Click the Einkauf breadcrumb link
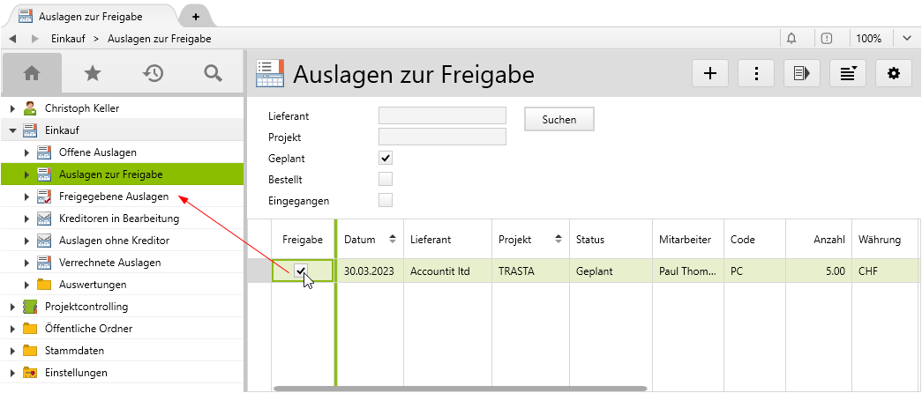Viewport: 922px width, 393px height. point(68,39)
